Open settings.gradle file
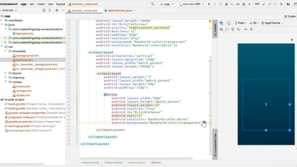This screenshot has height=167, width=297. [x=30, y=126]
